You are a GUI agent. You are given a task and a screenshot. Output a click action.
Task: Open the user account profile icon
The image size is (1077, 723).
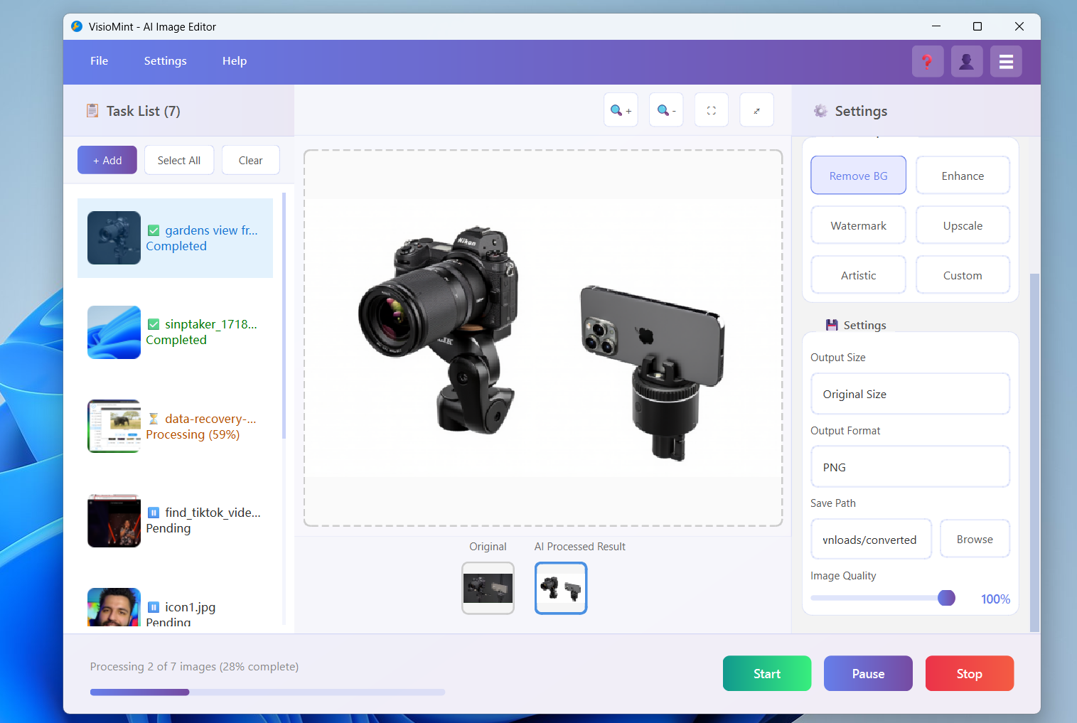click(966, 62)
